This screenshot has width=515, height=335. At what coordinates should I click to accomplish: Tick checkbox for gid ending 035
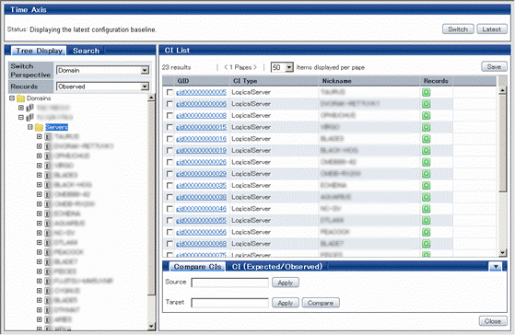(x=170, y=185)
